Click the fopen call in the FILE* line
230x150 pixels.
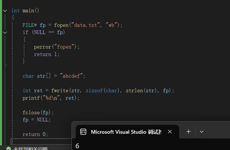[x=61, y=25]
